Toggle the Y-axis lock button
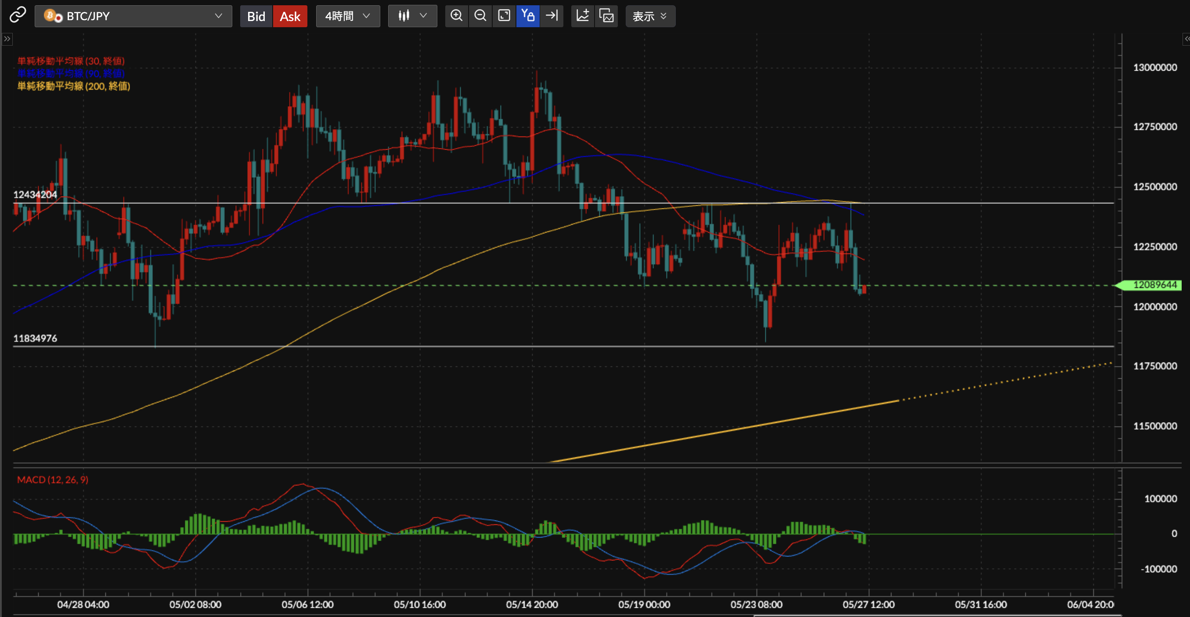This screenshot has height=617, width=1190. click(527, 16)
